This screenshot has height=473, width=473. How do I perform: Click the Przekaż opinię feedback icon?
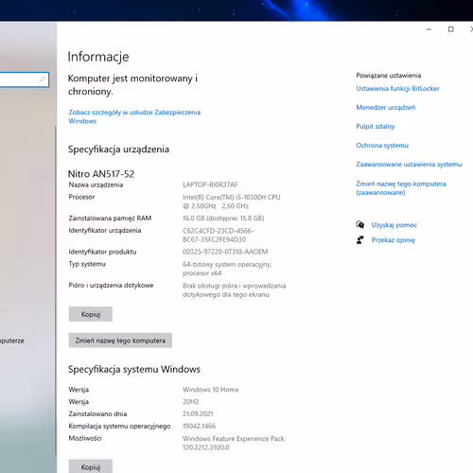point(360,240)
